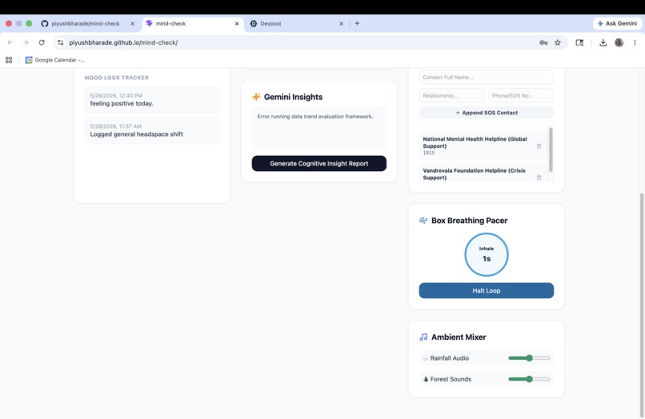
Task: Click Ask Gemini button
Action: tap(618, 23)
